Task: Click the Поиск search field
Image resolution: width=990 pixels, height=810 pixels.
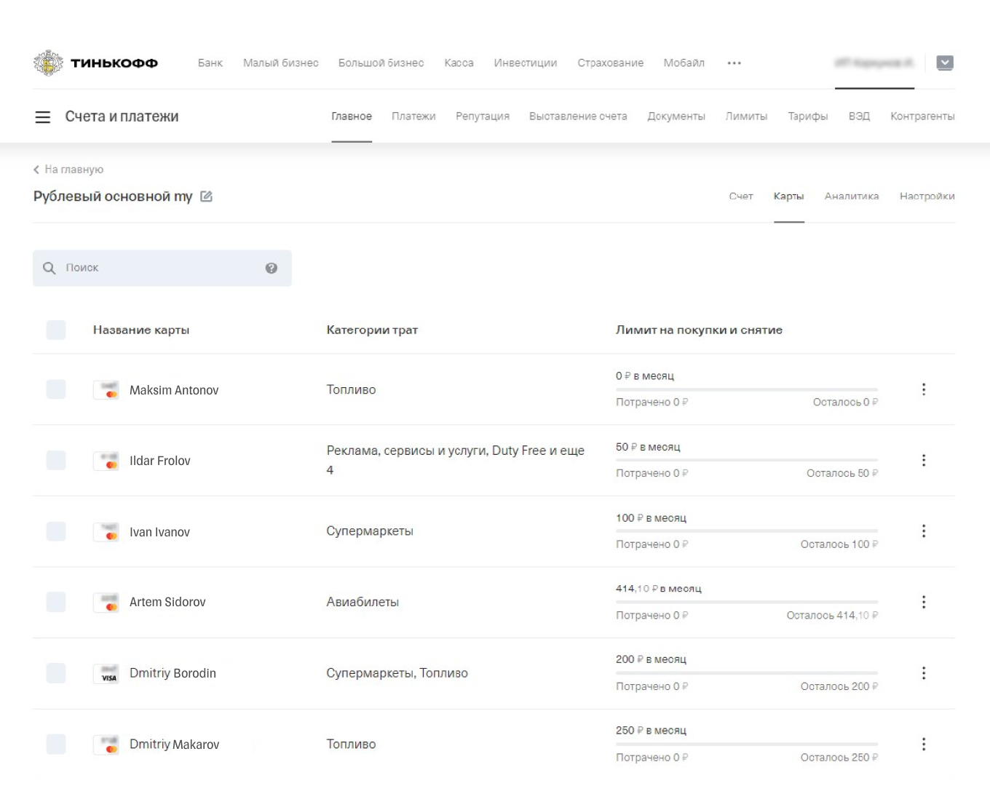Action: (160, 269)
